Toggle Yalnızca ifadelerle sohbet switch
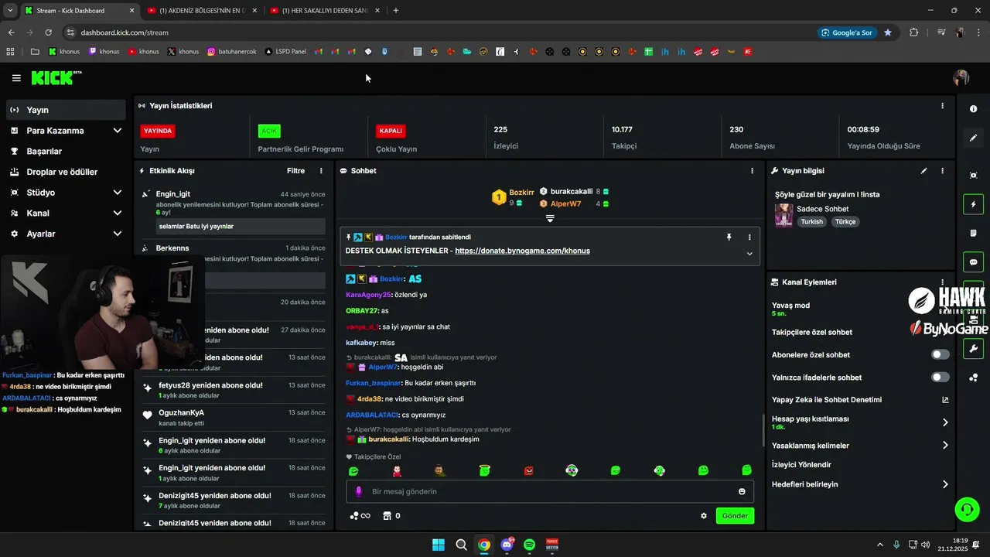 coord(940,377)
